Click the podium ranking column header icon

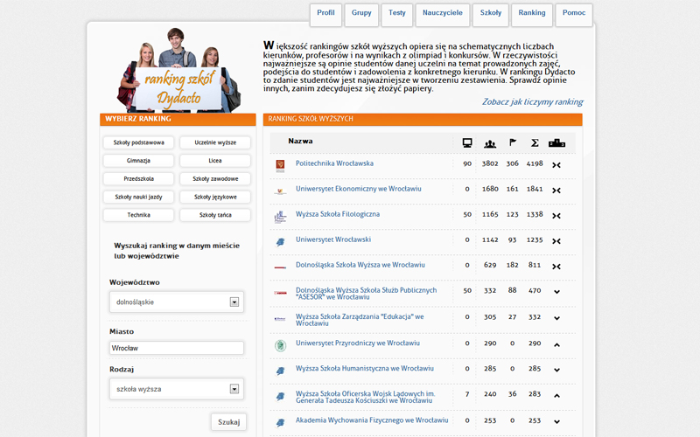tap(556, 142)
